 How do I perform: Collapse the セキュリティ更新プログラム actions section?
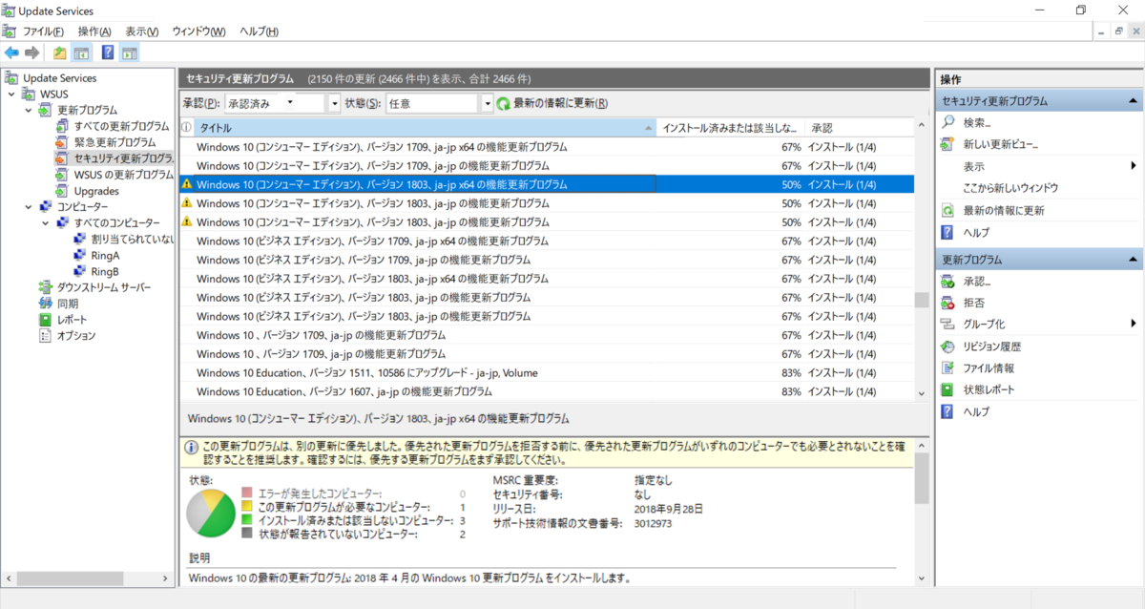(x=1133, y=100)
